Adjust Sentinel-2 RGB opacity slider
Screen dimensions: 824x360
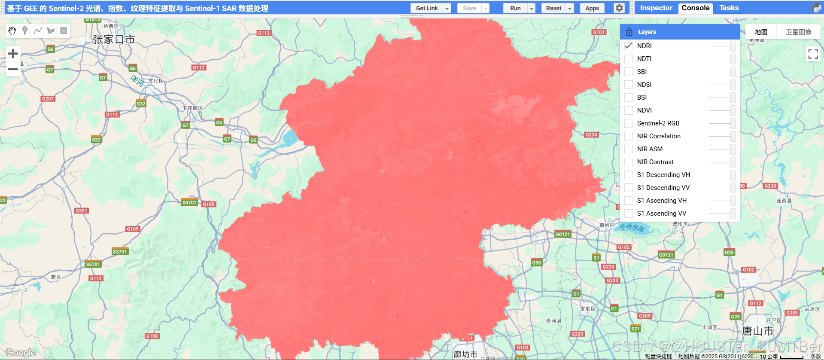tap(722, 123)
